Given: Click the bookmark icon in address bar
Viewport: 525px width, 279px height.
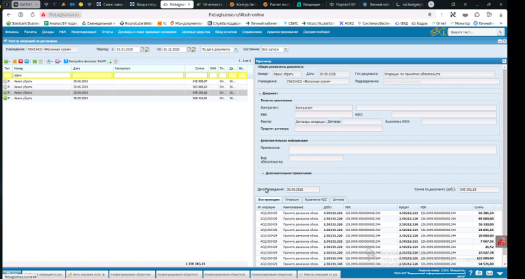Looking at the screenshot, I should [x=429, y=15].
